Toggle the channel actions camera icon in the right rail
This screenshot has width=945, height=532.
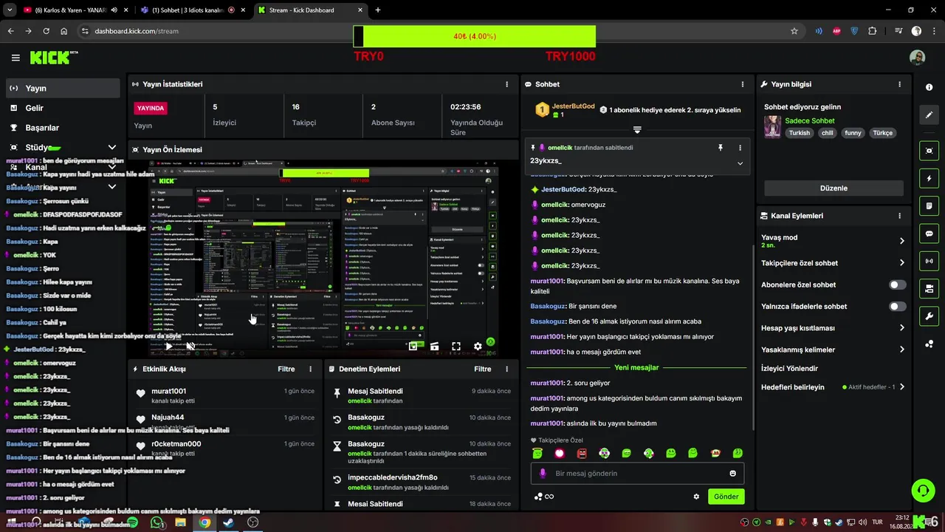[929, 288]
